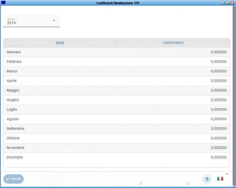Click the MESE column header
The width and height of the screenshot is (236, 188).
pos(60,43)
